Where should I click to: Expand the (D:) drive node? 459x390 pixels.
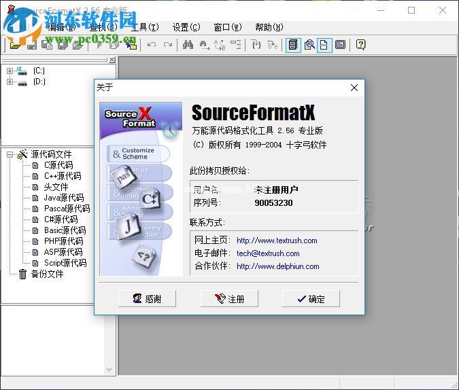[10, 82]
